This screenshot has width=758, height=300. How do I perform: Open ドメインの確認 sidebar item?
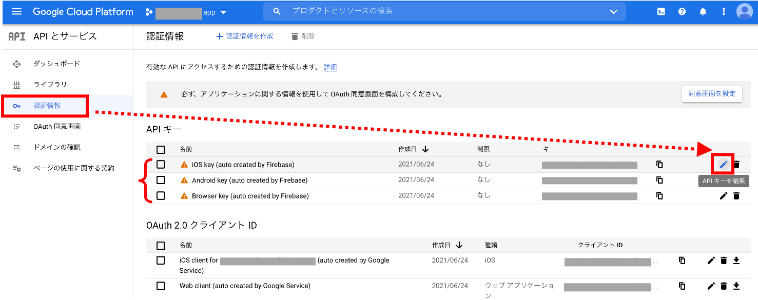tap(57, 147)
